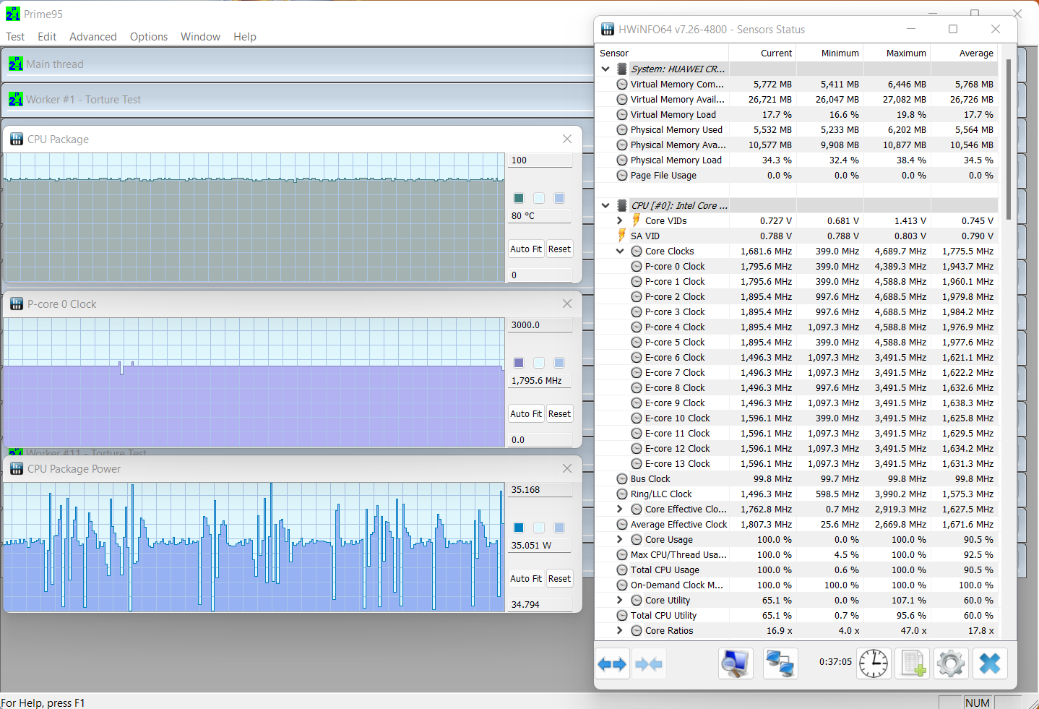Screen dimensions: 1039x709
Task: Open the Test menu in Prime95
Action: click(x=15, y=37)
